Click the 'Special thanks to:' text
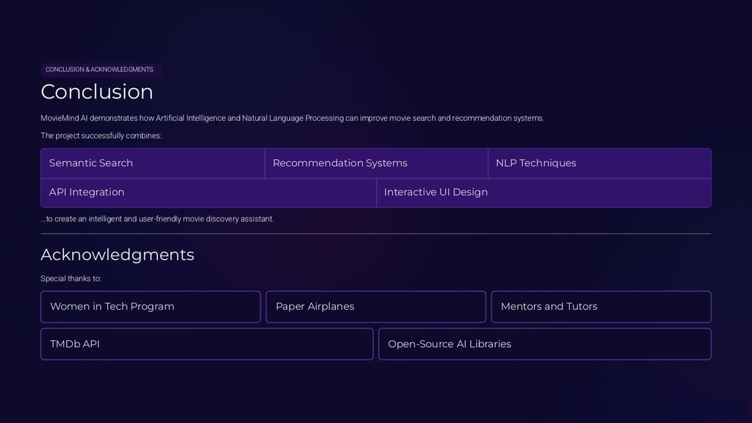 pos(71,278)
